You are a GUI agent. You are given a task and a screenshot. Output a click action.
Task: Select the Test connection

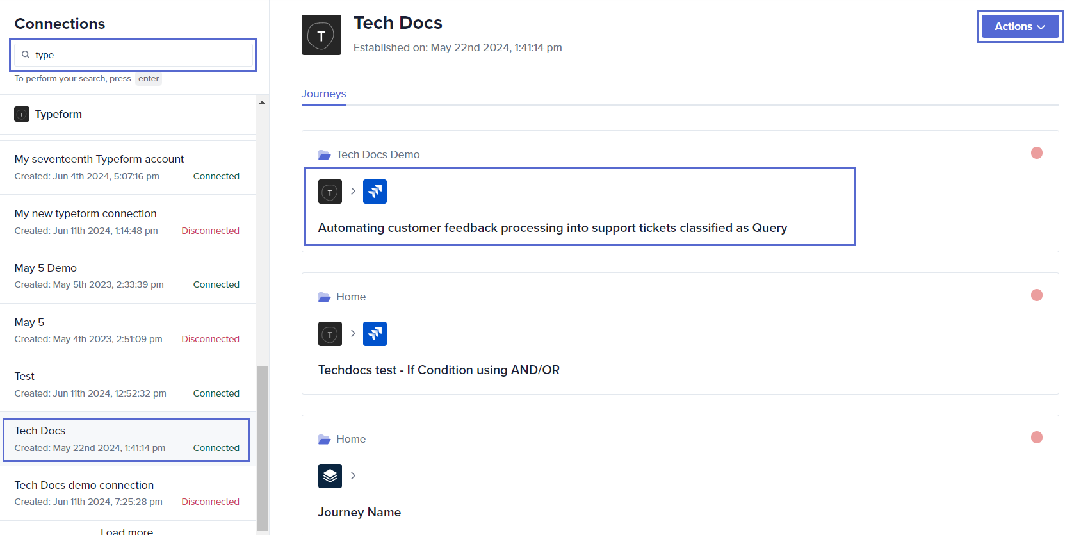tap(127, 384)
